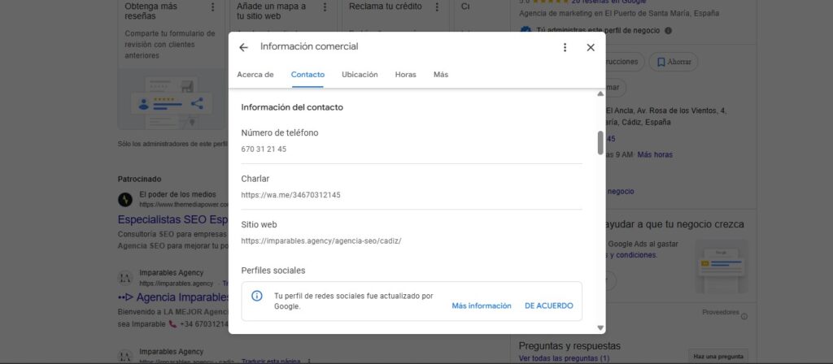The width and height of the screenshot is (833, 364).
Task: Click the Haz una pregunta button
Action: 718,356
